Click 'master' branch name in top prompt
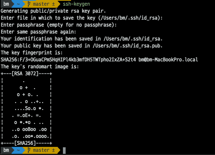The height and width of the screenshot is (155, 215). (41, 4)
